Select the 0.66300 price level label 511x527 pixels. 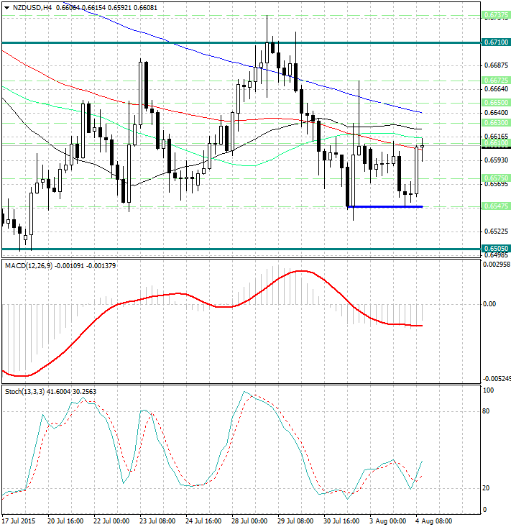tap(496, 123)
